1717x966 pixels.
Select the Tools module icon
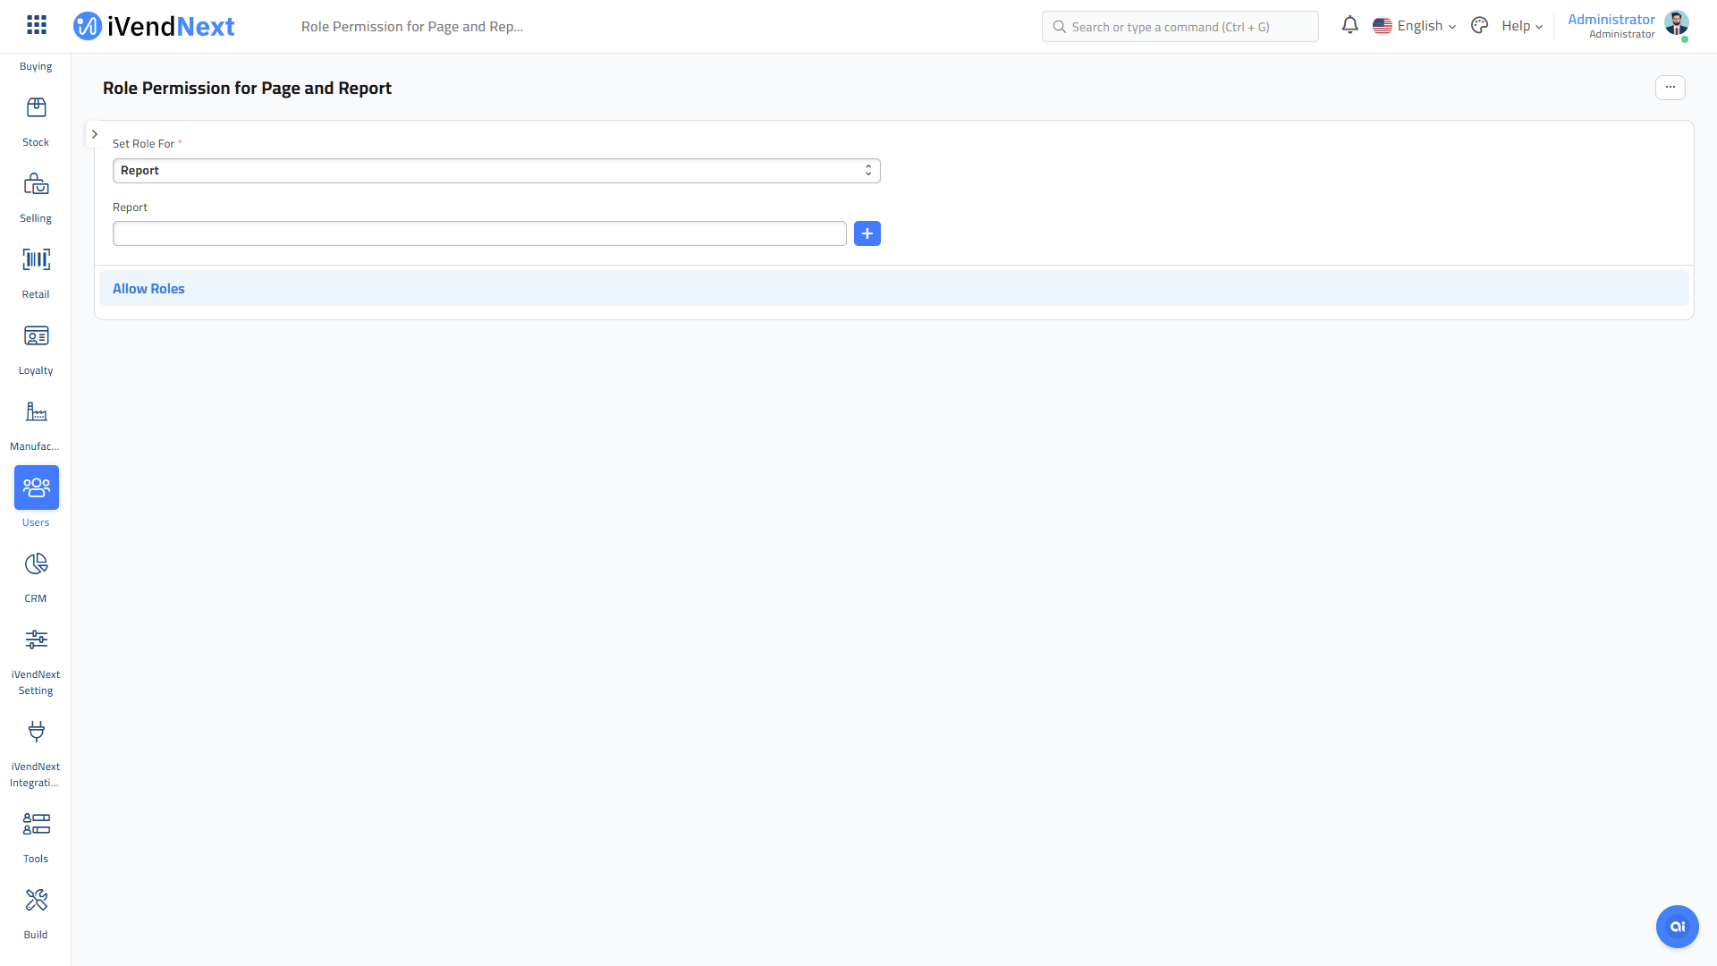pyautogui.click(x=36, y=824)
